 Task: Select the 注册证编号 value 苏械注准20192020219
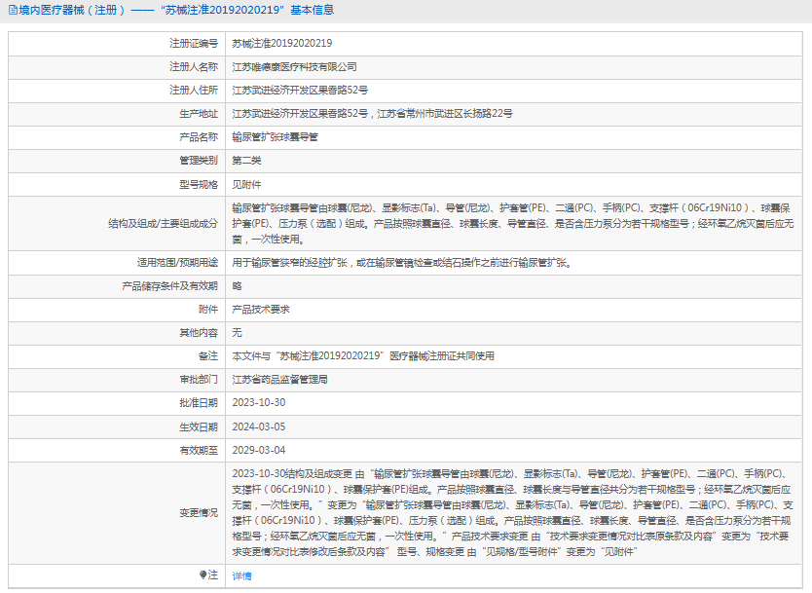point(282,44)
